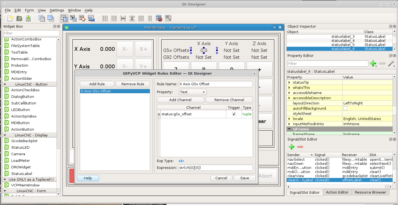This screenshot has width=398, height=205.
Task: Expand the accessibleDescription property
Action: coord(290,98)
